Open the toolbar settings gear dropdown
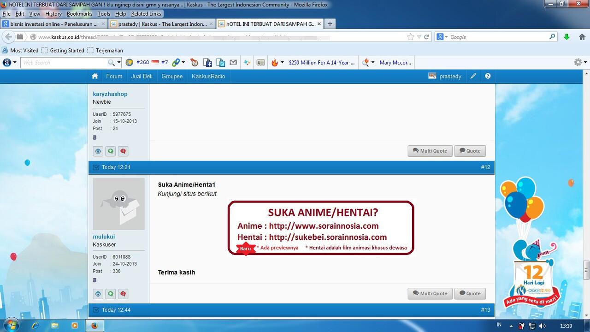 580,62
